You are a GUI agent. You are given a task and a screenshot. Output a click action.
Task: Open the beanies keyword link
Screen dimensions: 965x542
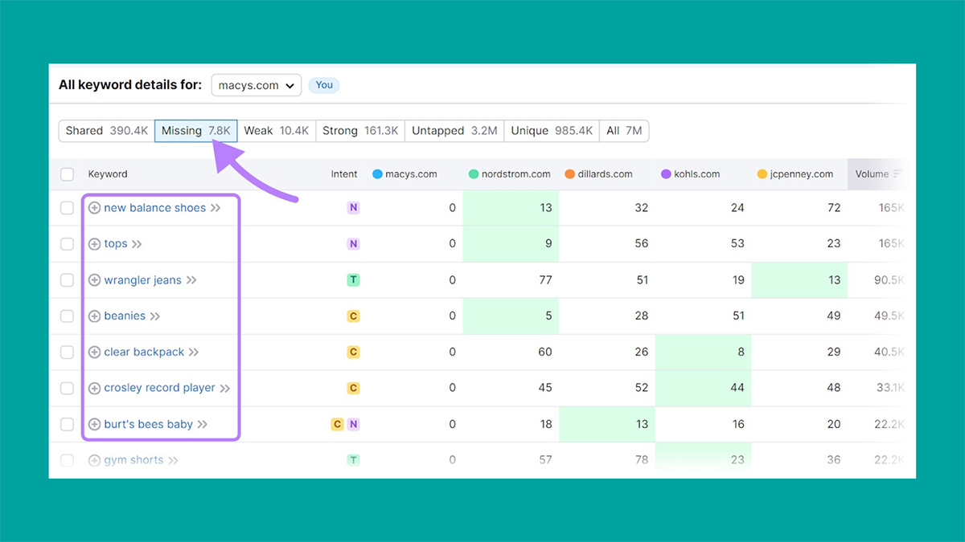click(x=125, y=316)
